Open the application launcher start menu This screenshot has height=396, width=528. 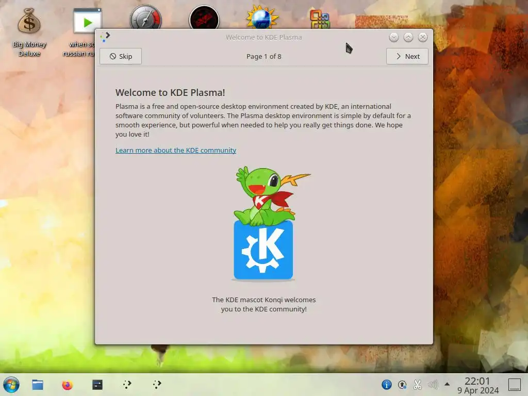tap(11, 385)
